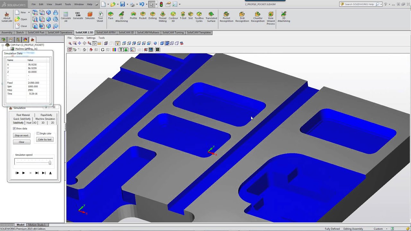Select the RapidVerify simulation tab
The height and width of the screenshot is (231, 411).
(46, 115)
